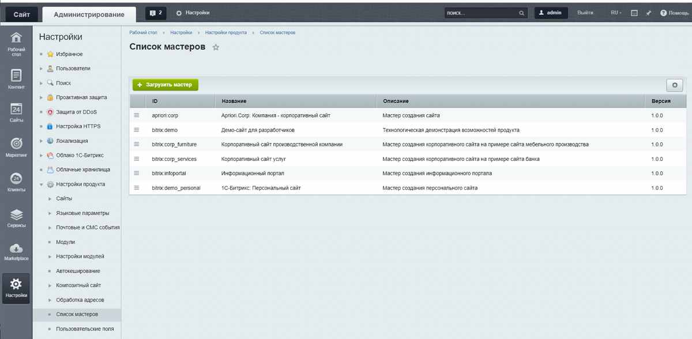This screenshot has height=339, width=692.
Task: Collapse the Настройки продукта tree node
Action: pyautogui.click(x=42, y=184)
